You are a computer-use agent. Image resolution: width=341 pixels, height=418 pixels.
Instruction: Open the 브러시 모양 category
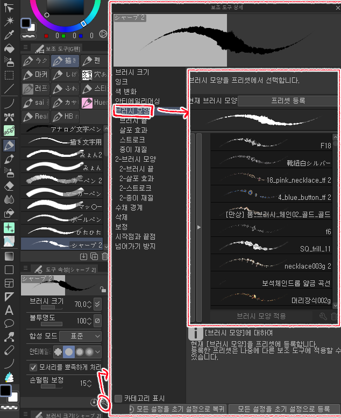coord(133,111)
